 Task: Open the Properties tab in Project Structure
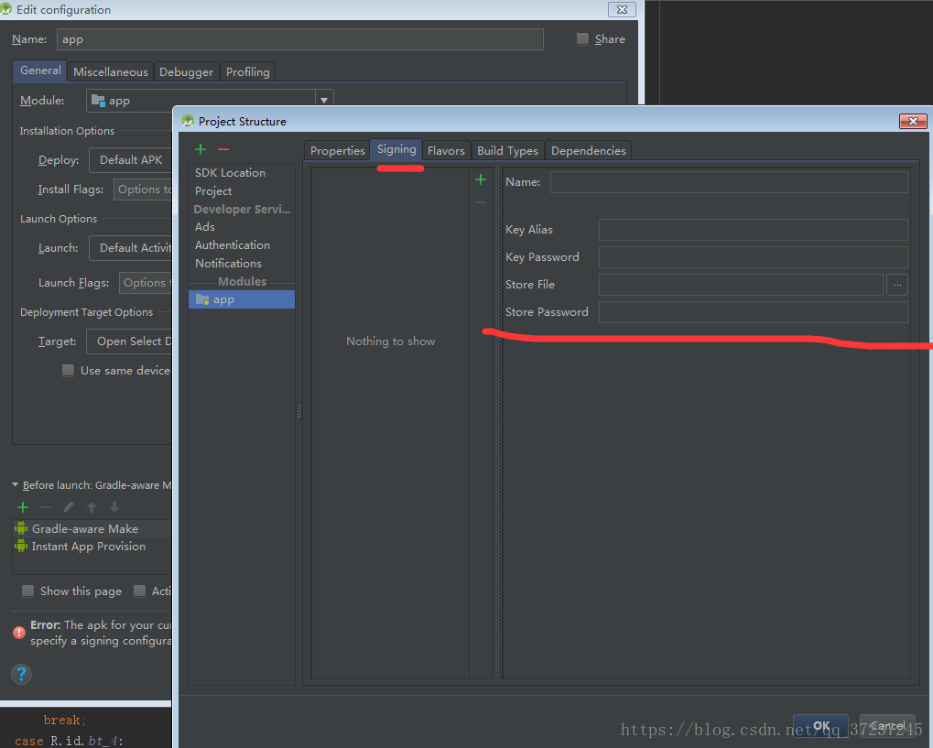tap(337, 150)
